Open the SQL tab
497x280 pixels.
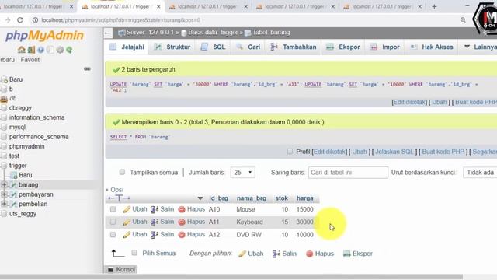(213, 47)
